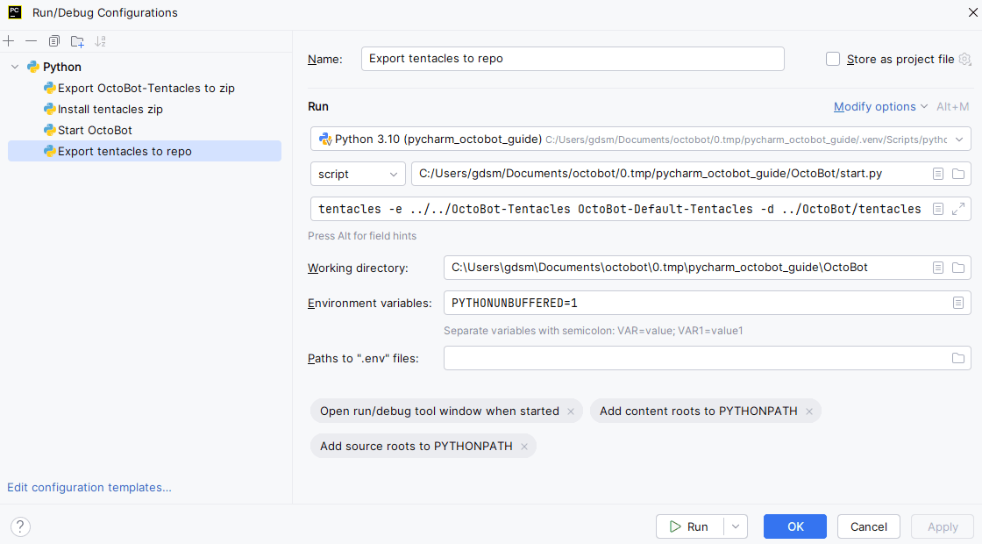Screen dimensions: 982x544
Task: Remove Add source roots to PYTHONPATH chip
Action: click(524, 447)
